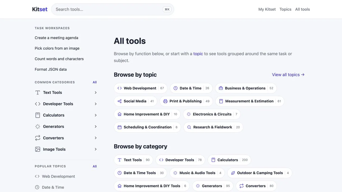342x192 pixels.
Task: Click the icon in Measurement & Estimation chip
Action: coord(221,101)
